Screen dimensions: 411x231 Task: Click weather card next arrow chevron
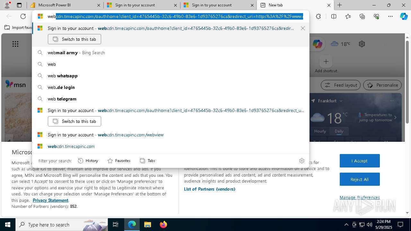click(x=395, y=117)
